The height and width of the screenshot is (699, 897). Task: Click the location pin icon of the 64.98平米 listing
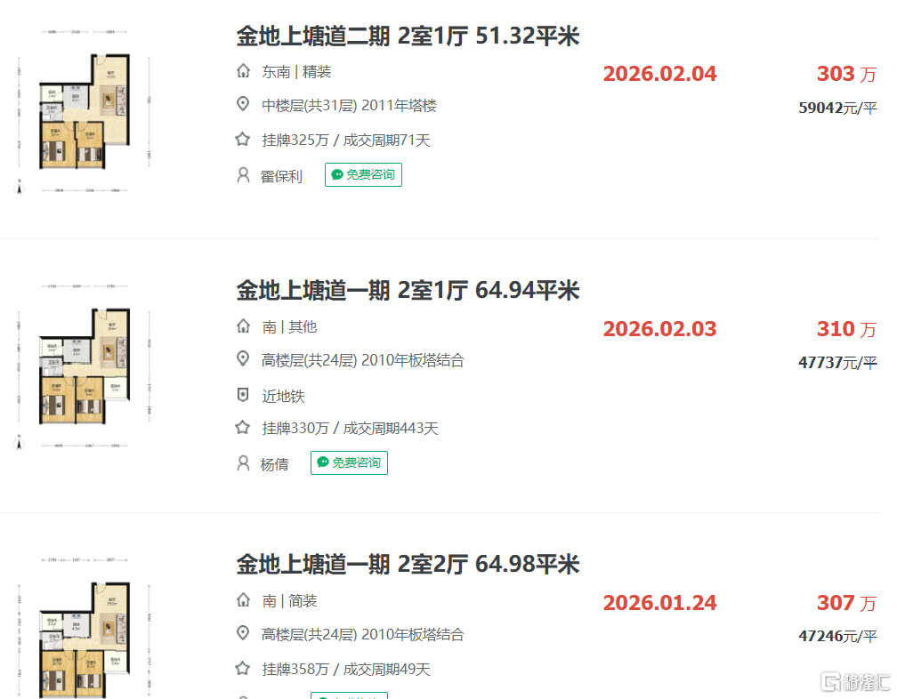pos(243,633)
